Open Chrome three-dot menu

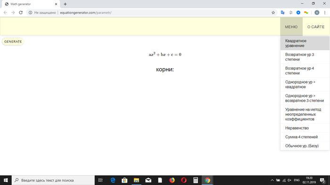pyautogui.click(x=325, y=13)
